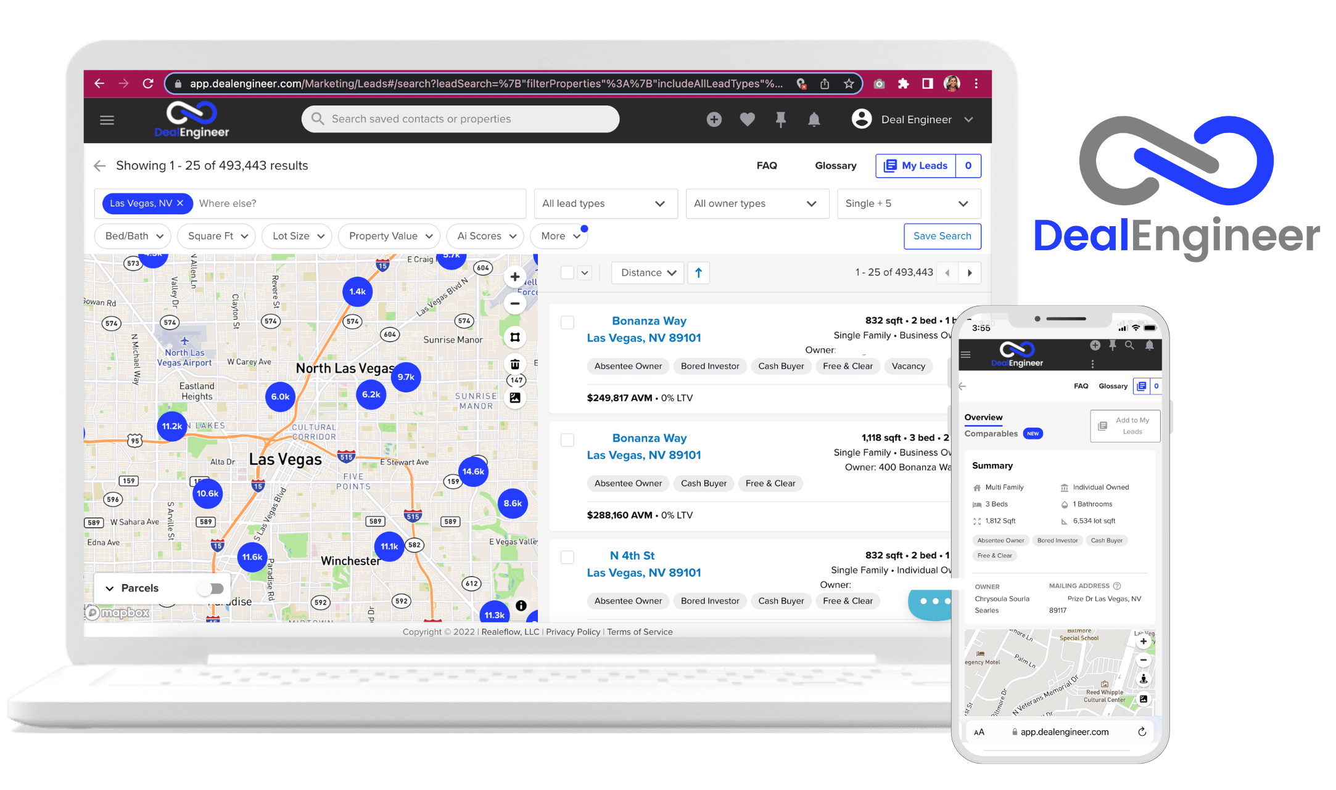Screen dimensions: 1336x790
Task: Open the Glossary page
Action: 835,166
